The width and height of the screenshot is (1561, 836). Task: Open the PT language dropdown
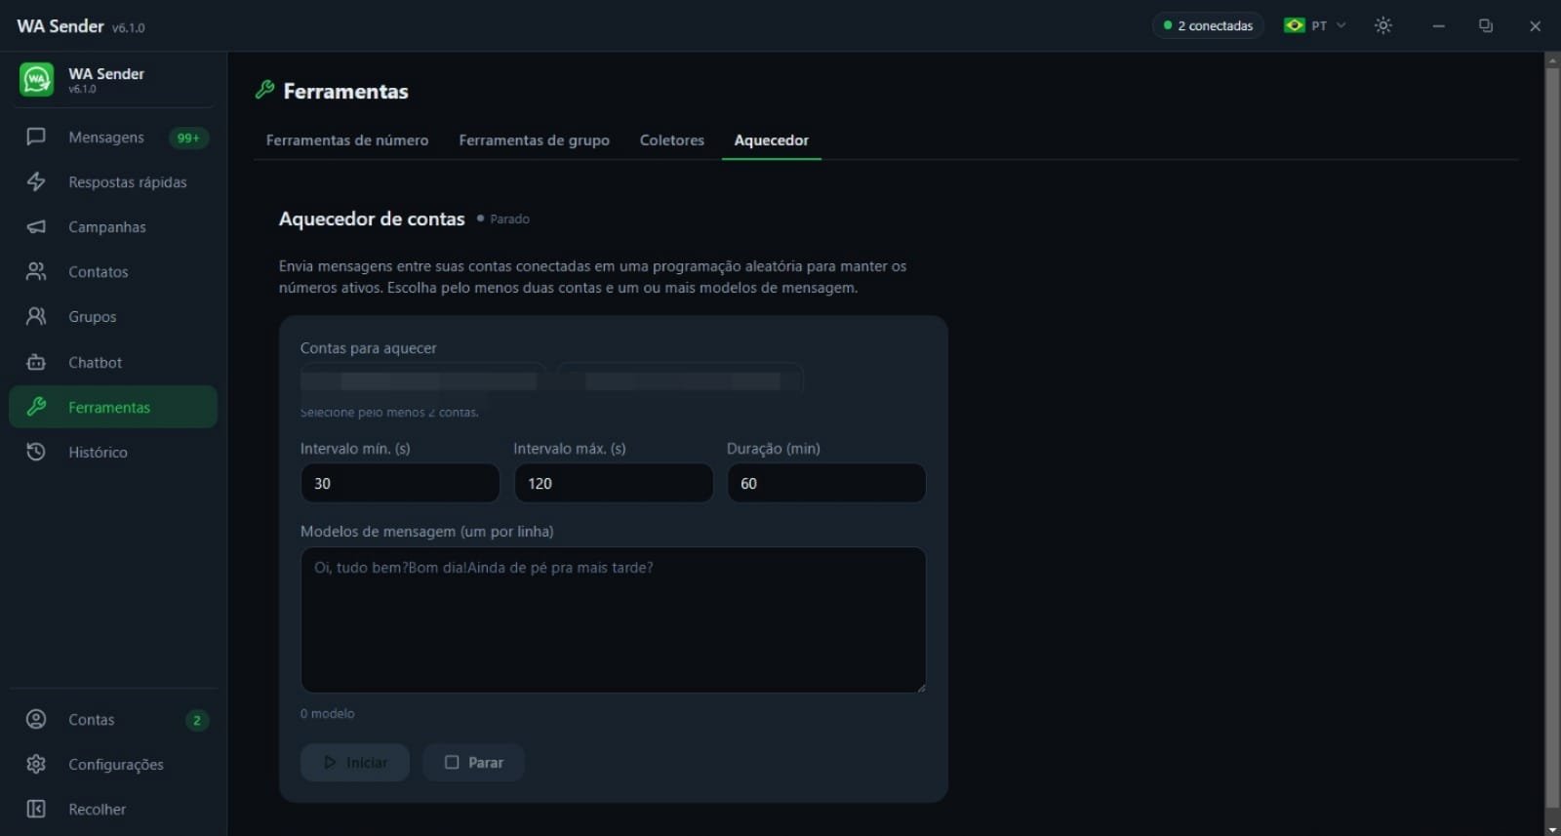[x=1314, y=25]
